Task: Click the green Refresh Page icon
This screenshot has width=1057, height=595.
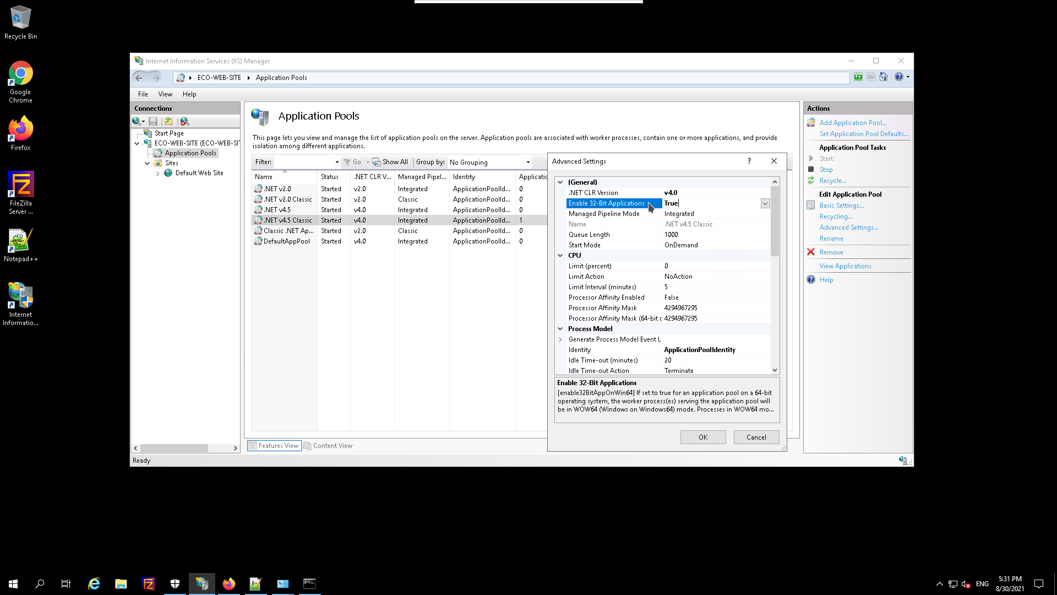Action: pyautogui.click(x=858, y=77)
